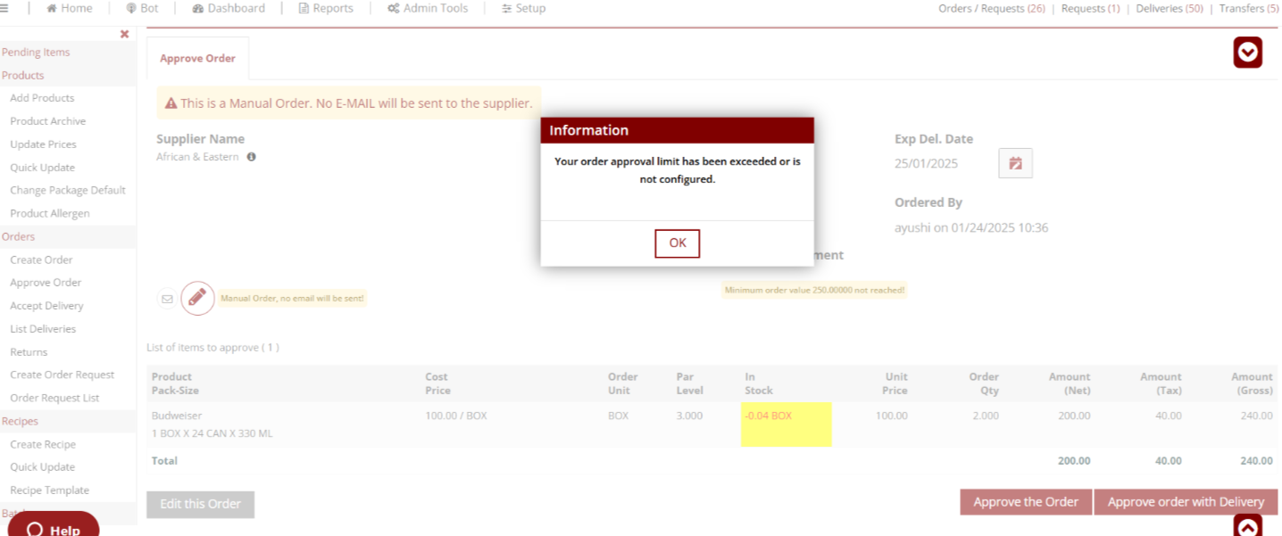Open the calendar date picker icon
This screenshot has width=1282, height=536.
1015,163
